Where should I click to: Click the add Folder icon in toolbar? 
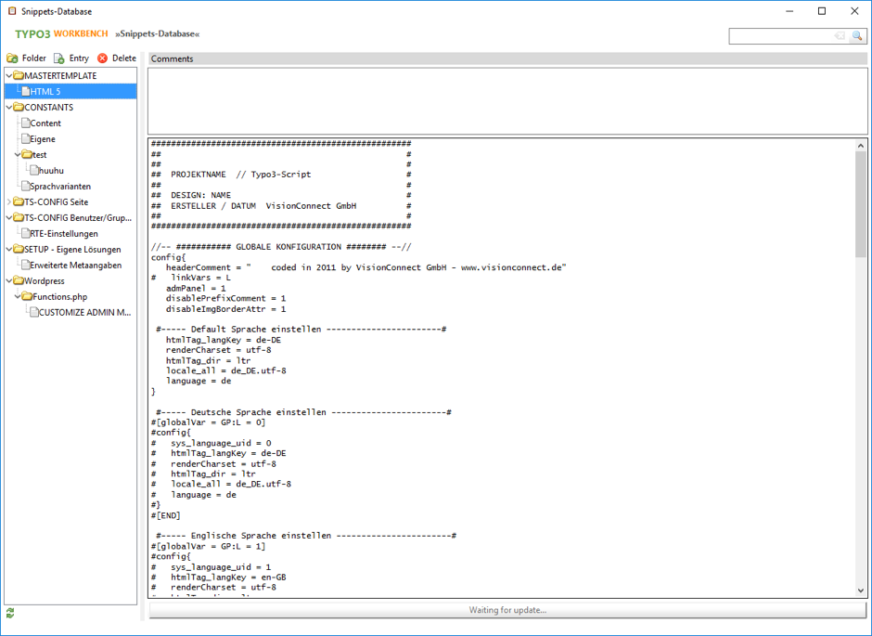coord(12,58)
